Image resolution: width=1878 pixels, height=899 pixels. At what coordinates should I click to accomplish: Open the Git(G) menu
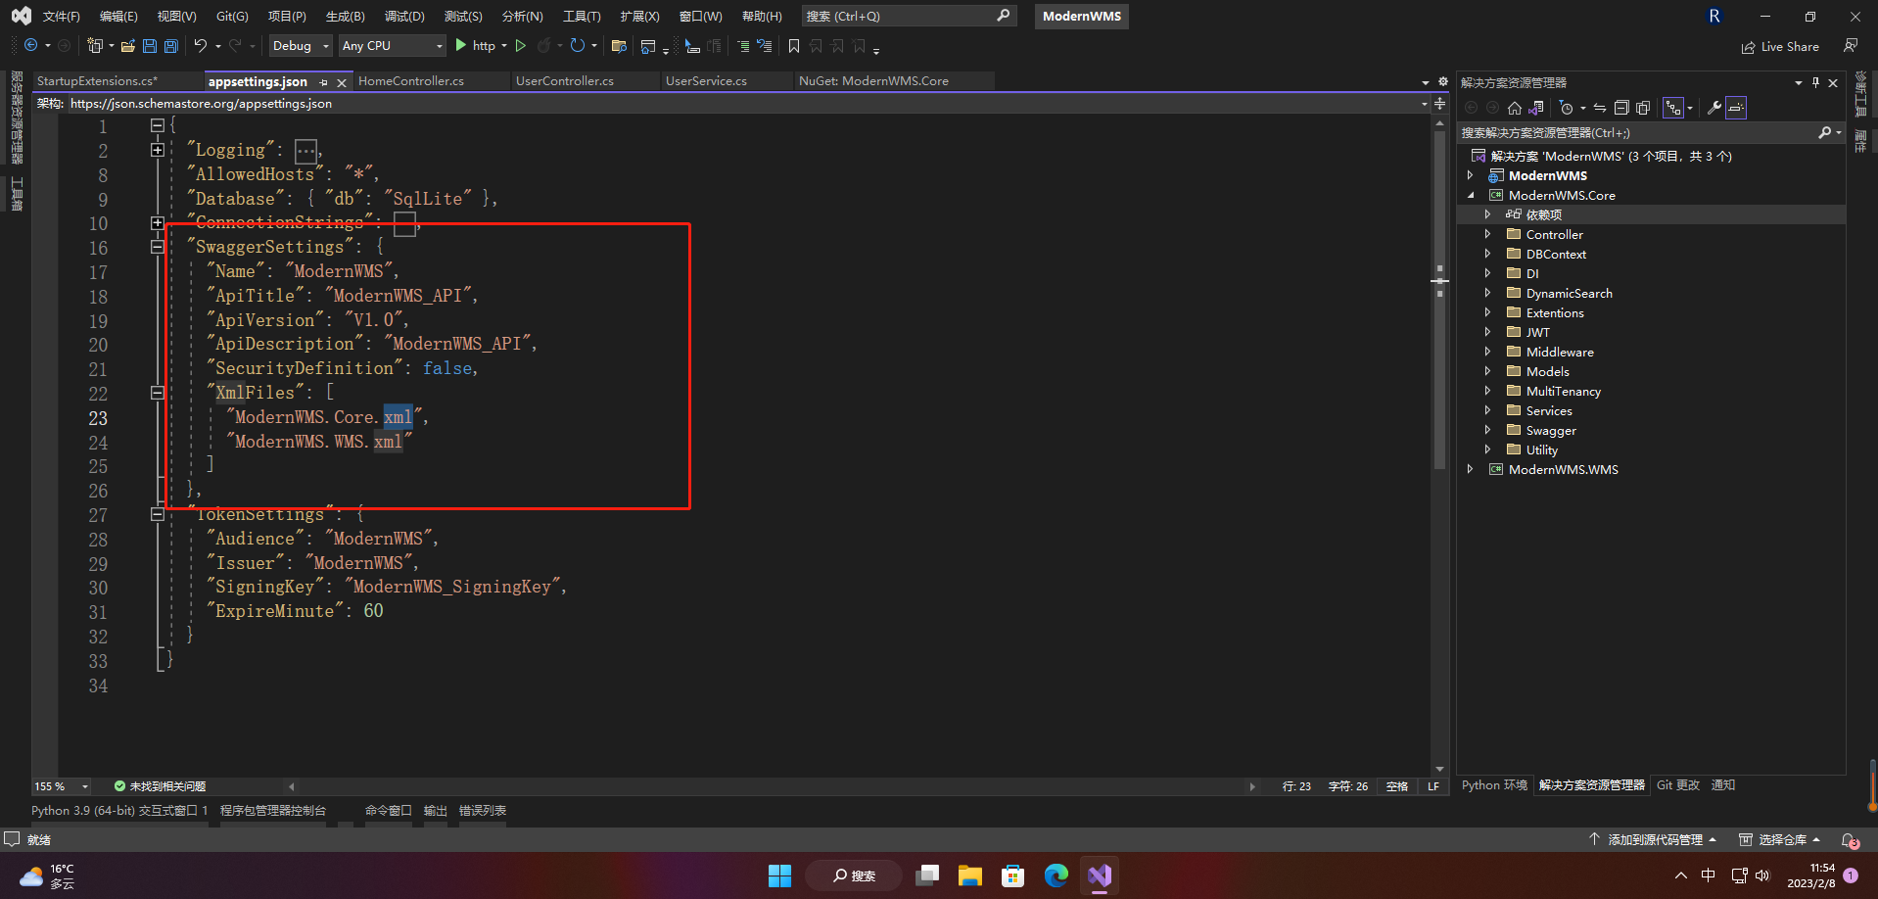point(232,17)
